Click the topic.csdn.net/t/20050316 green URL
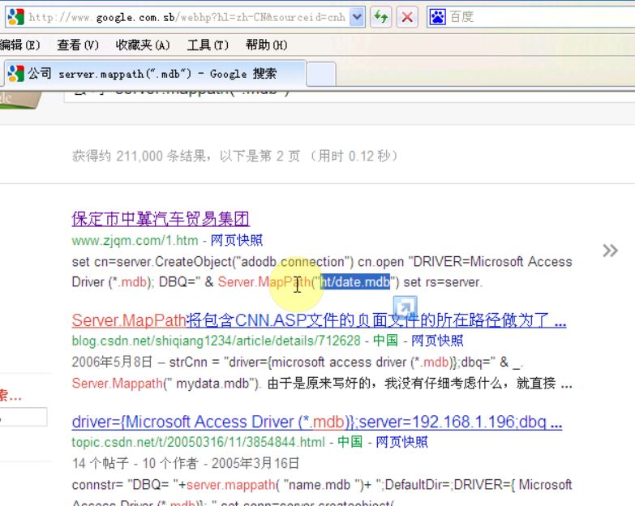 pyautogui.click(x=198, y=442)
